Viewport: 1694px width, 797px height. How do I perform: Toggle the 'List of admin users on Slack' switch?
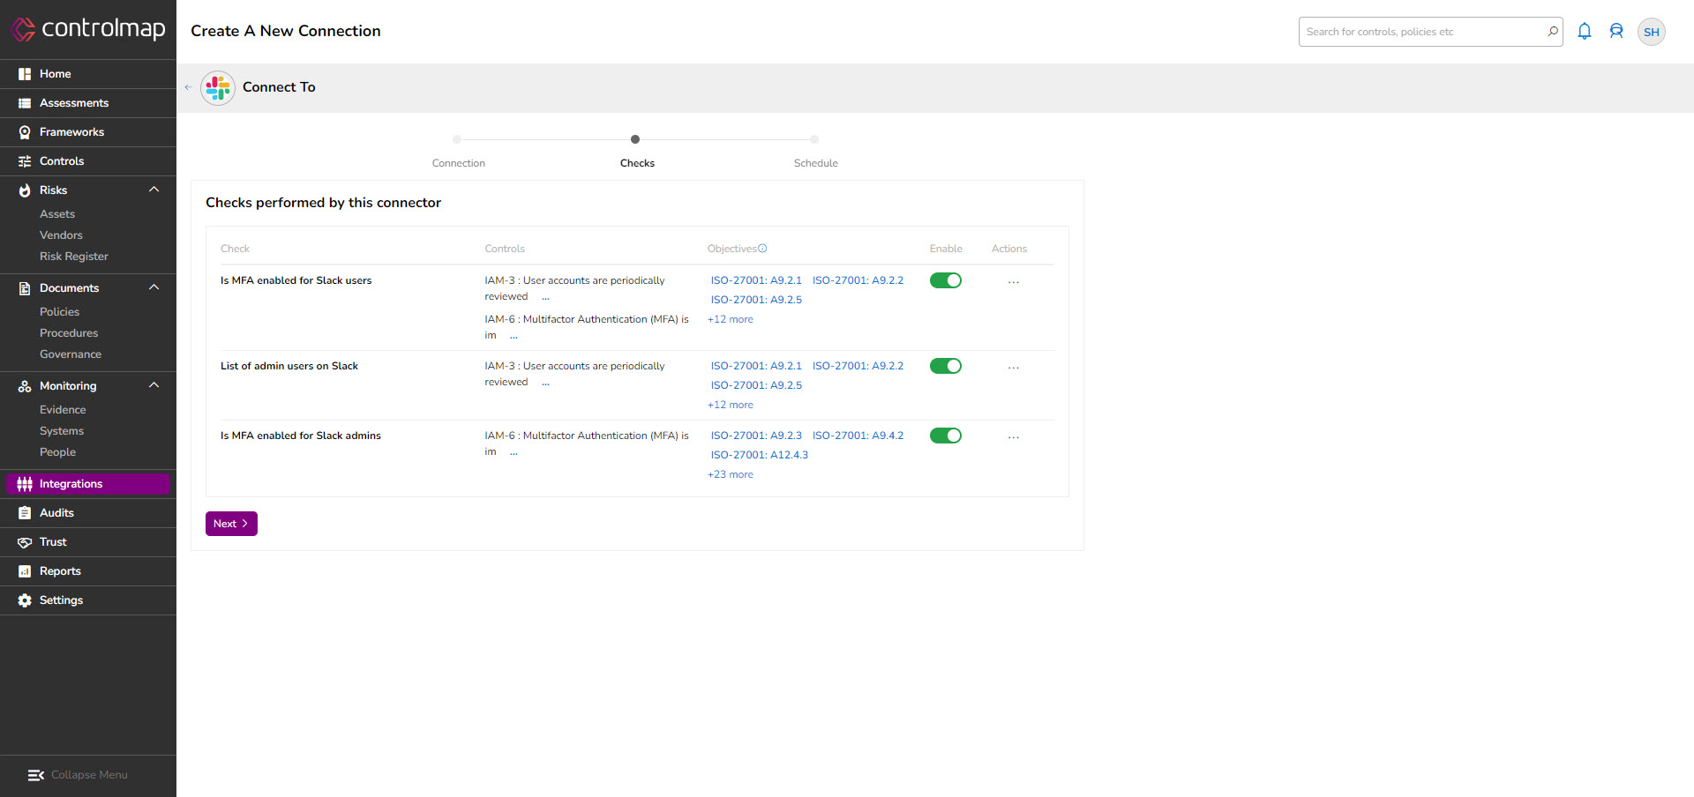(x=945, y=366)
